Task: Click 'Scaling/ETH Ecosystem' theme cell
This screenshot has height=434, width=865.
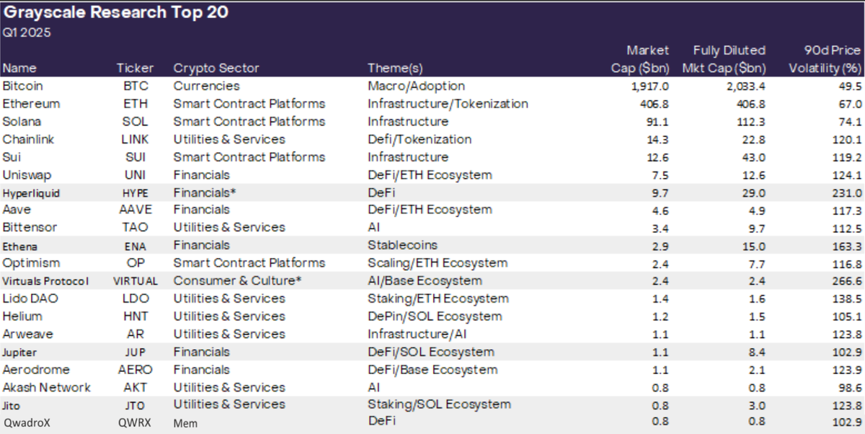Action: click(438, 263)
